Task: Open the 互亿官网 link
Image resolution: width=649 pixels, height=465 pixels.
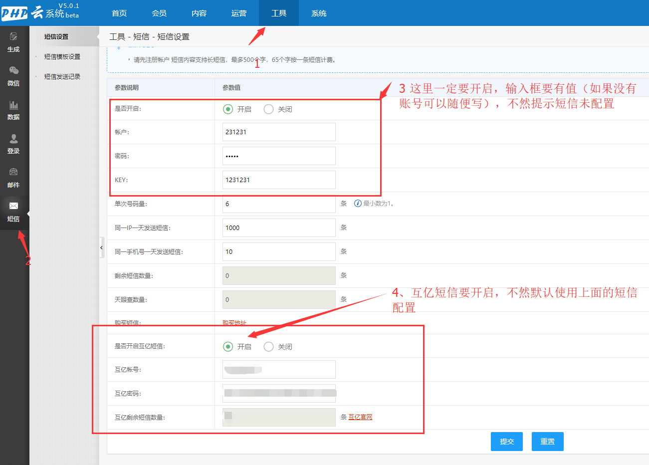Action: [x=360, y=417]
